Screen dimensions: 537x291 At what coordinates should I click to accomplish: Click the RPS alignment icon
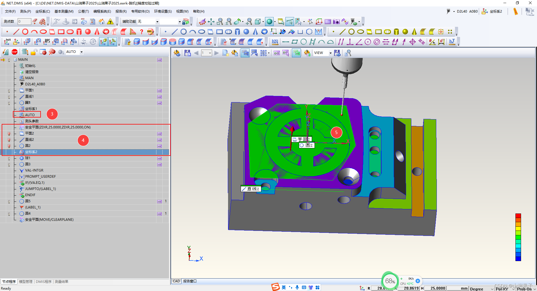pos(46,42)
